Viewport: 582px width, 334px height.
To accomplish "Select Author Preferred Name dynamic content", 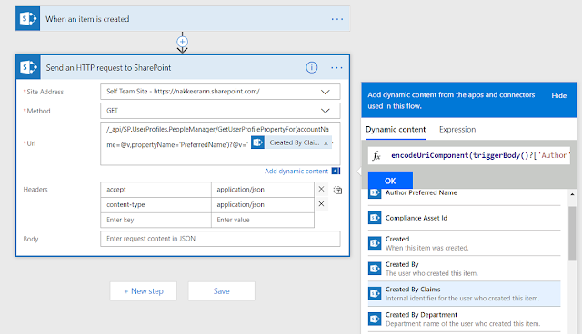I will click(464, 193).
